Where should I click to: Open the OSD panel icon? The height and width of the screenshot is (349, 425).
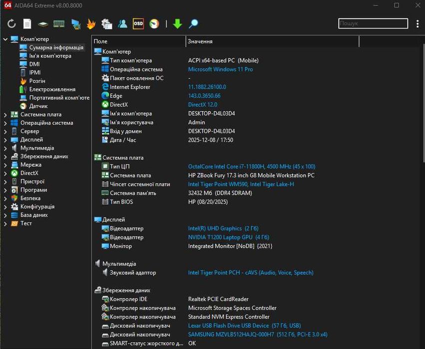click(x=138, y=24)
